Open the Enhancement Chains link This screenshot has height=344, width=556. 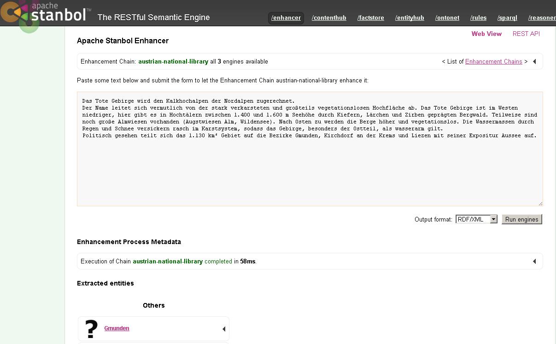click(x=493, y=62)
